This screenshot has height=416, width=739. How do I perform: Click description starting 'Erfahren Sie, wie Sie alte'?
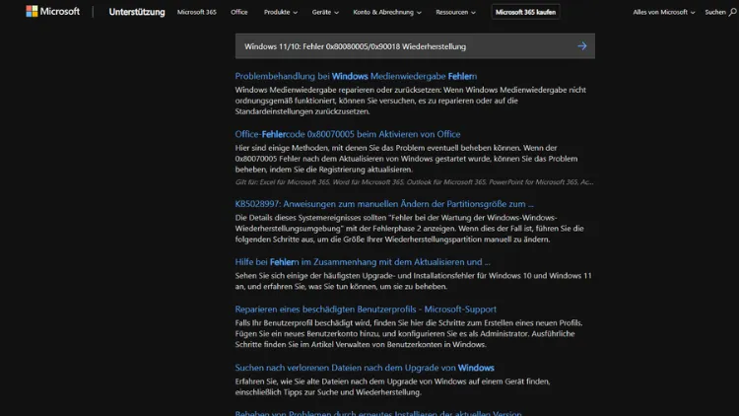pos(392,386)
